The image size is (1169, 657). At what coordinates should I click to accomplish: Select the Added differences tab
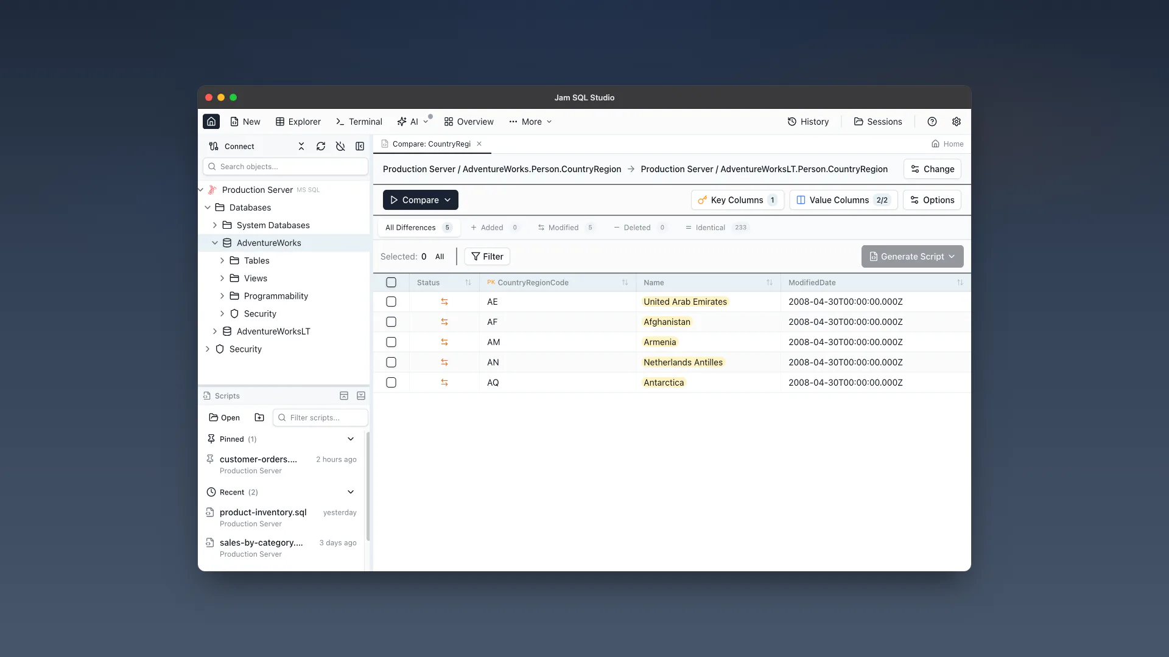click(x=494, y=228)
